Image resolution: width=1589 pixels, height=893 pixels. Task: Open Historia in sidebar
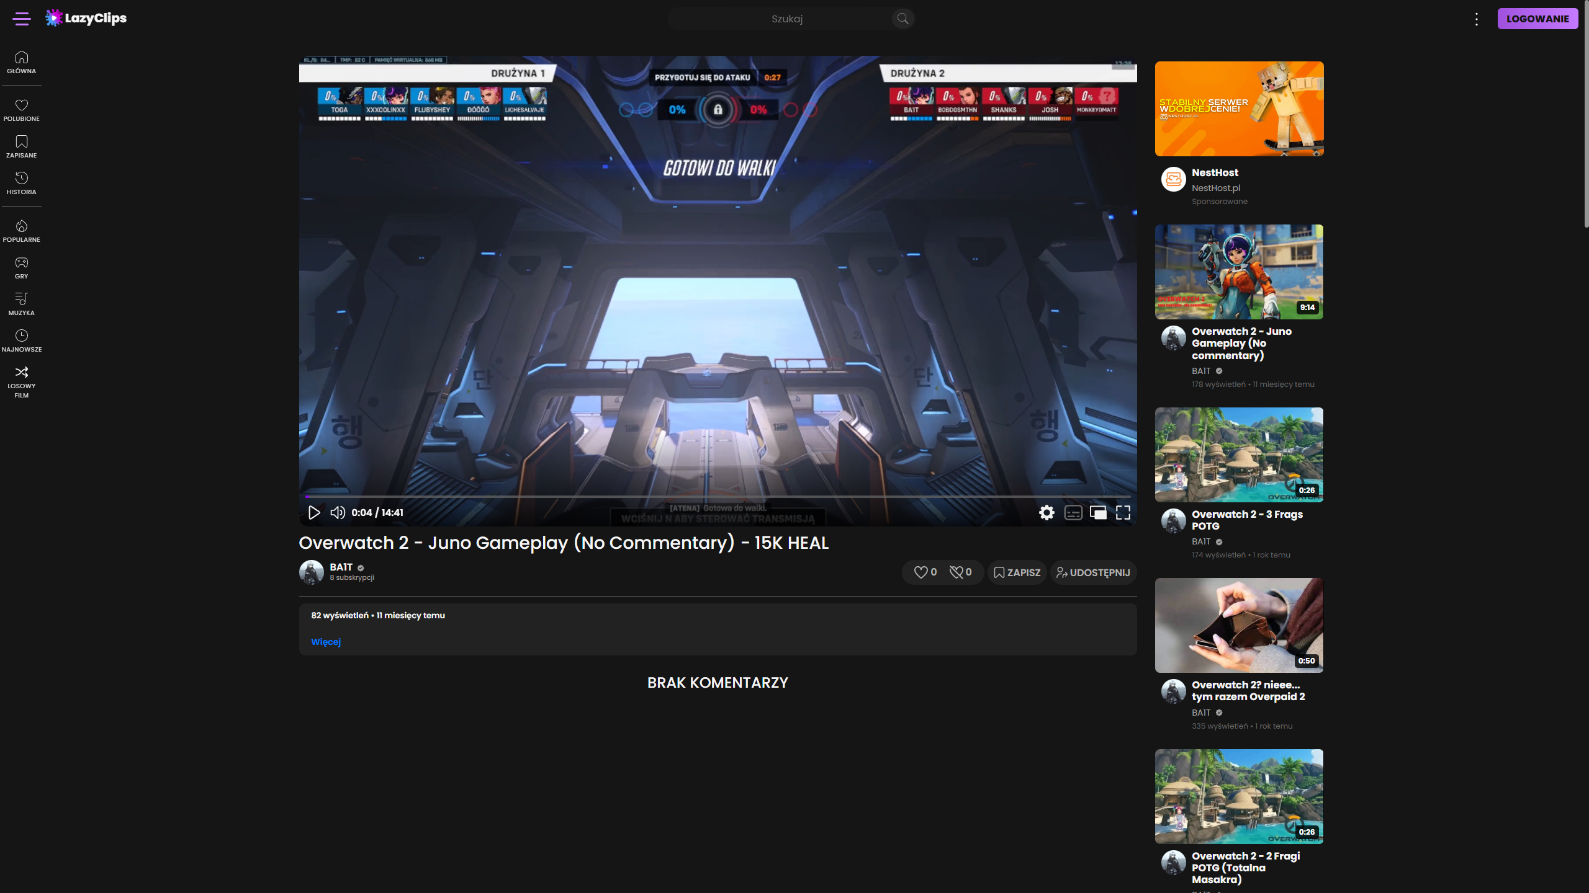point(22,184)
